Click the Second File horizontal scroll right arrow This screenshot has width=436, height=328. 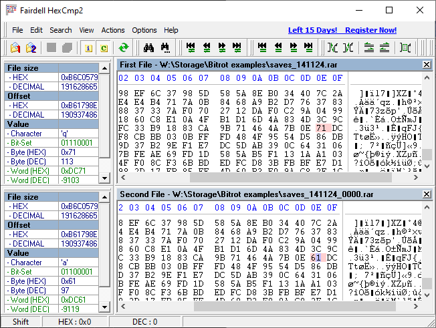click(x=416, y=307)
